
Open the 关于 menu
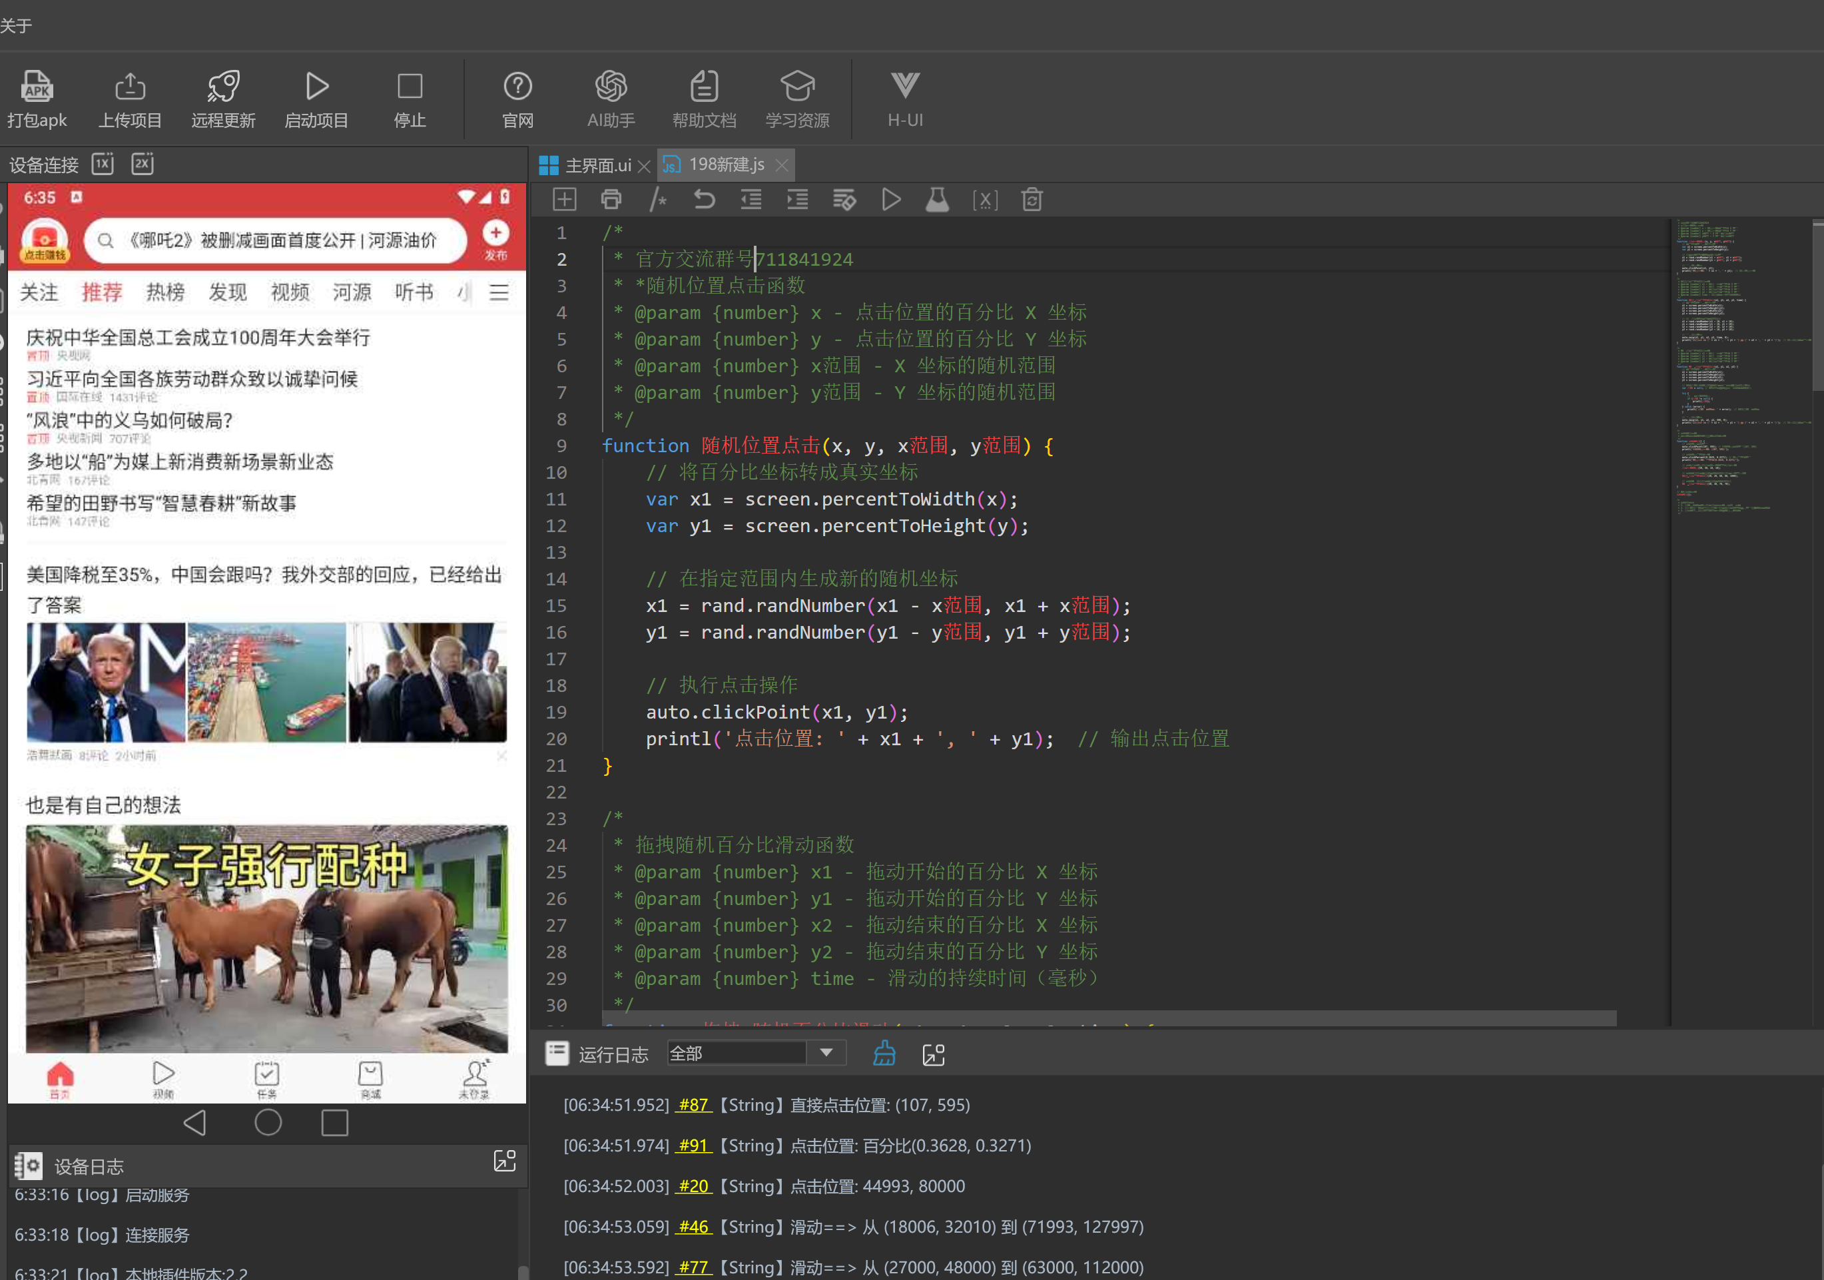click(16, 25)
